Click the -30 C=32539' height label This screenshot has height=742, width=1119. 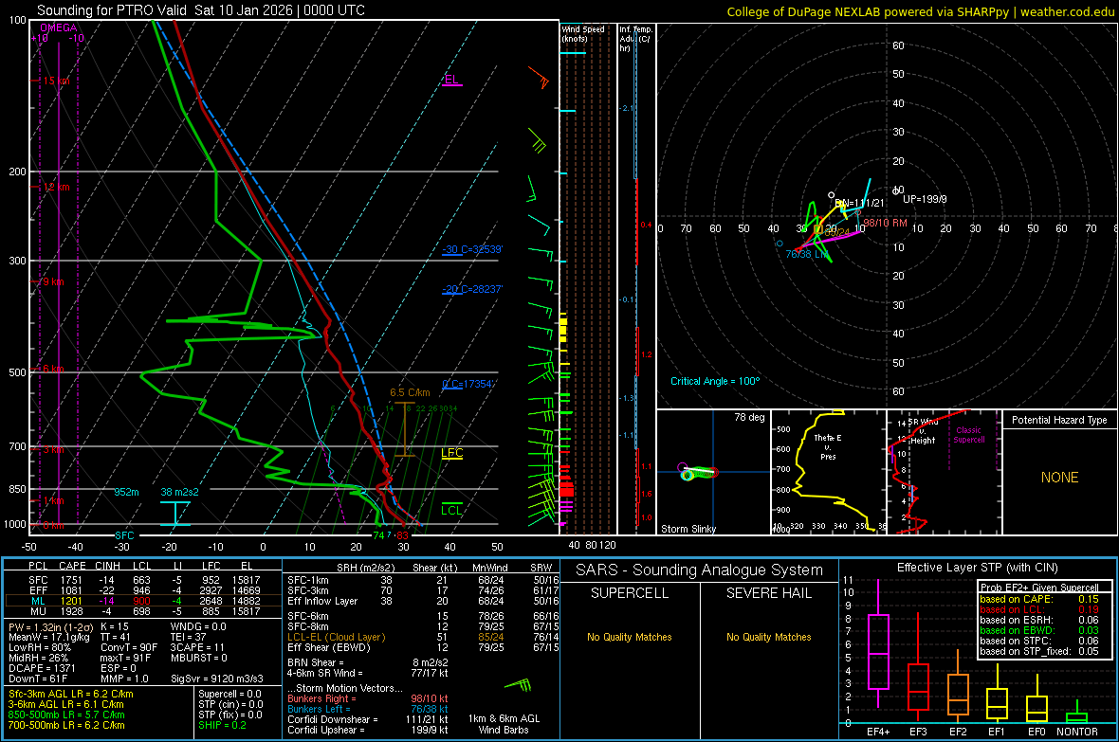pyautogui.click(x=472, y=250)
